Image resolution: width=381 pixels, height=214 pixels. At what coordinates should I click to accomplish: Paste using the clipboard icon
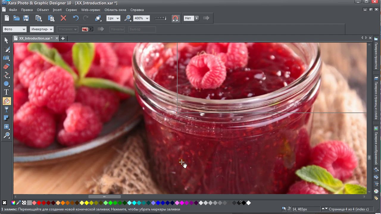(x=51, y=18)
